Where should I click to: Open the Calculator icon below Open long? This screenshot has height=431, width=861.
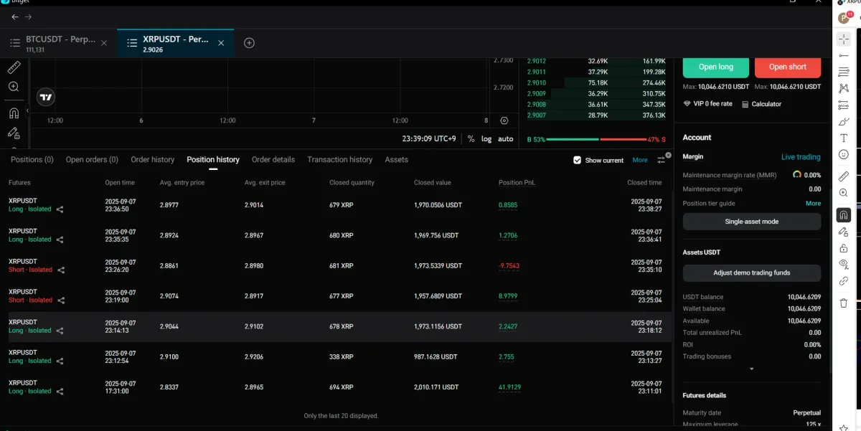click(761, 104)
